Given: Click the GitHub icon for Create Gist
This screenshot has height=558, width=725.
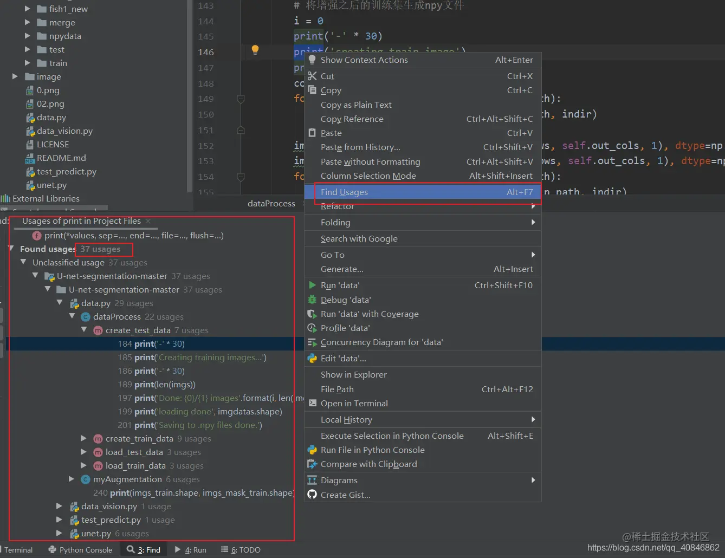Looking at the screenshot, I should pos(312,494).
